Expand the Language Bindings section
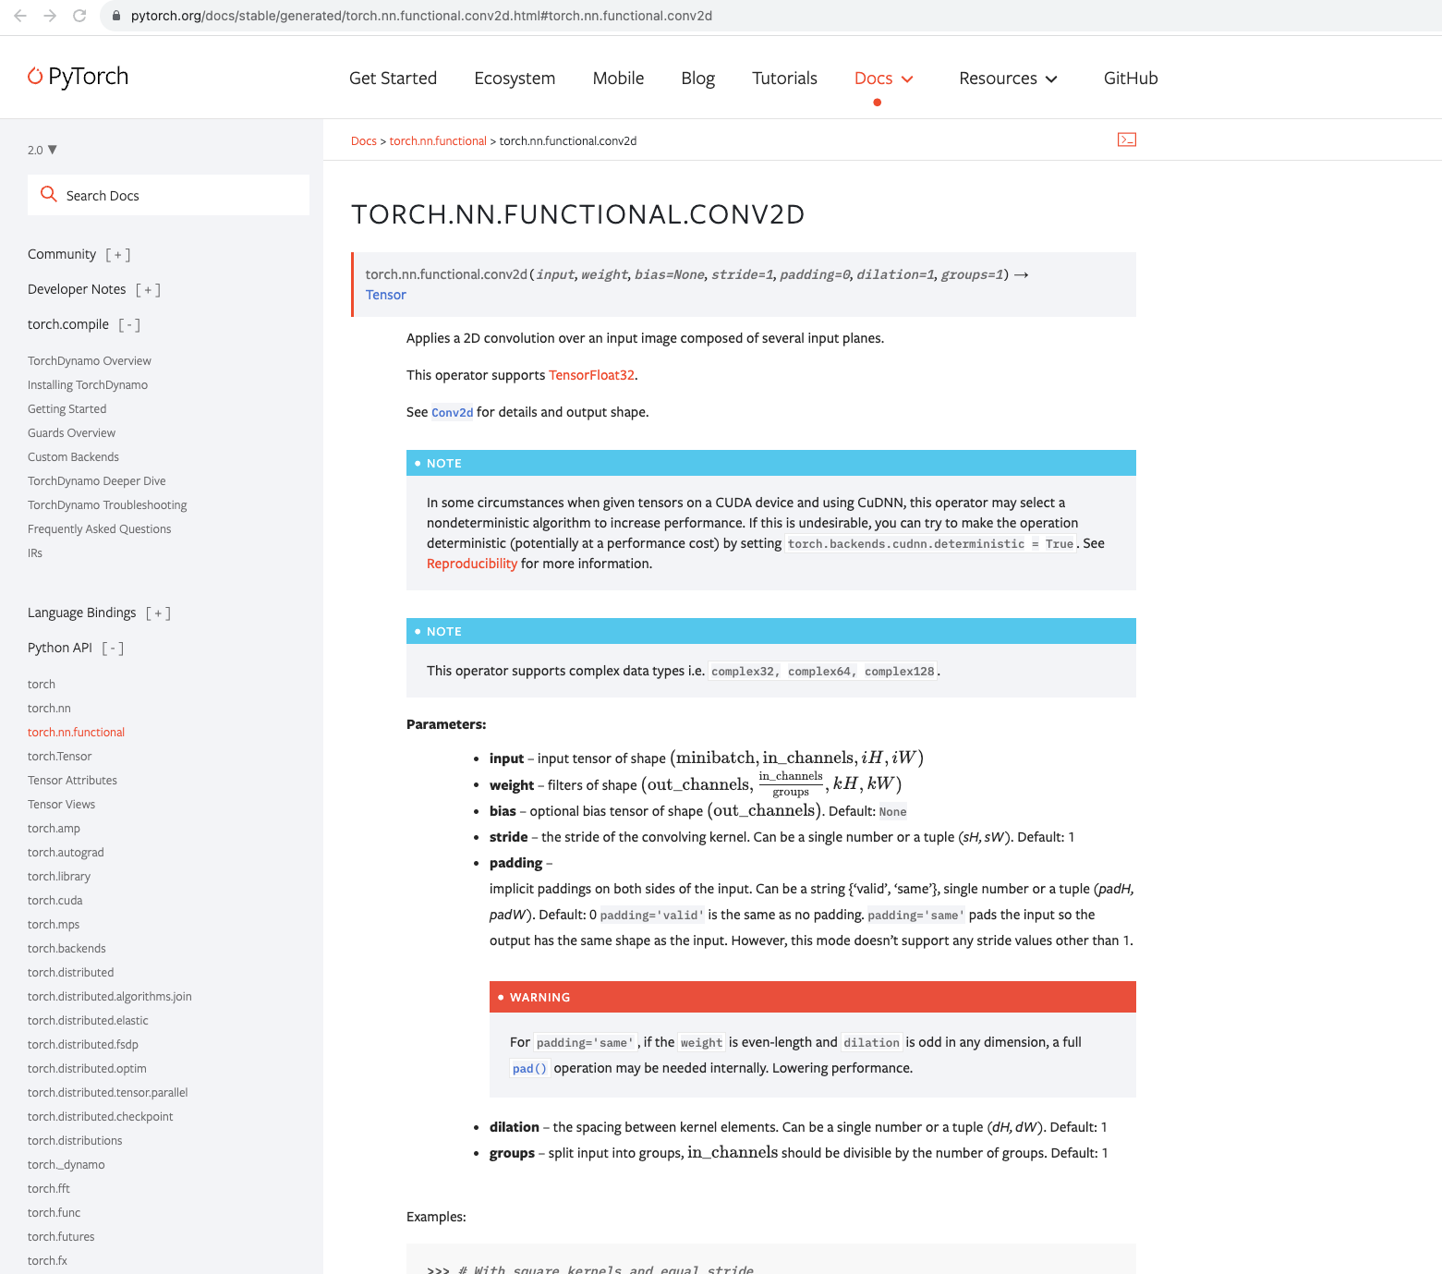Image resolution: width=1442 pixels, height=1274 pixels. [158, 613]
